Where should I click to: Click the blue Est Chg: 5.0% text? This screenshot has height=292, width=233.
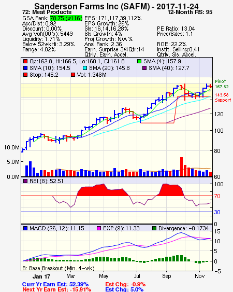[124, 289]
